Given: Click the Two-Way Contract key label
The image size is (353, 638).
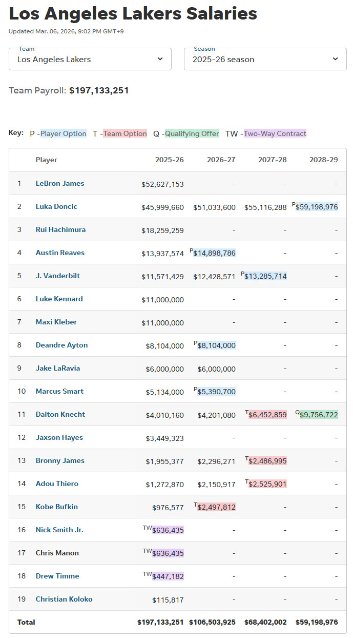Looking at the screenshot, I should [275, 133].
